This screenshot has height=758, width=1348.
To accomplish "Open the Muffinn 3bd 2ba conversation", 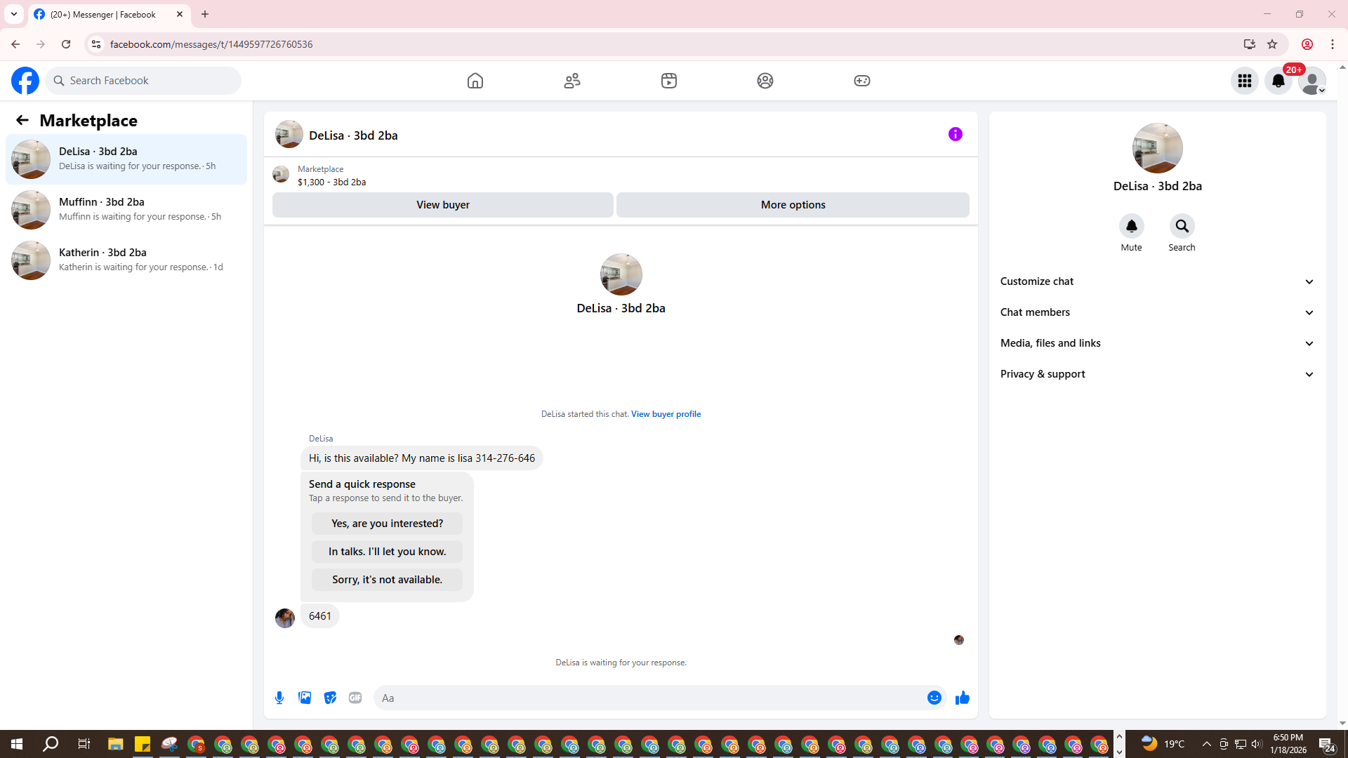I will coord(126,209).
